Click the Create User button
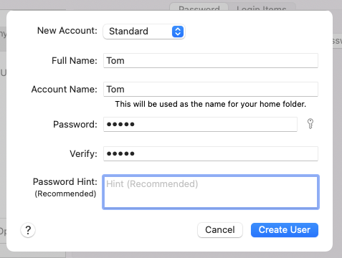This screenshot has height=258, width=342. click(x=285, y=230)
